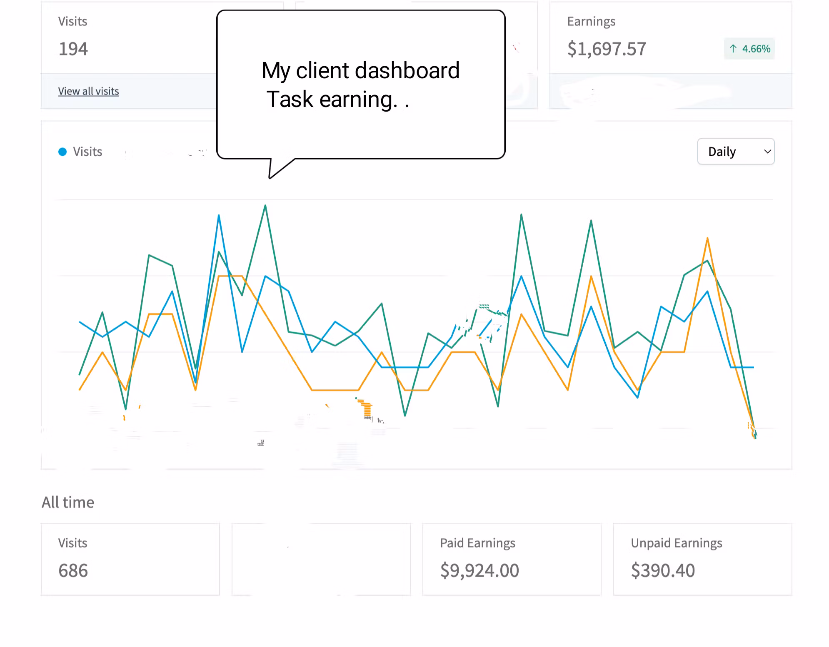Click the up arrow icon in earnings badge
This screenshot has height=647, width=829.
pyautogui.click(x=733, y=49)
